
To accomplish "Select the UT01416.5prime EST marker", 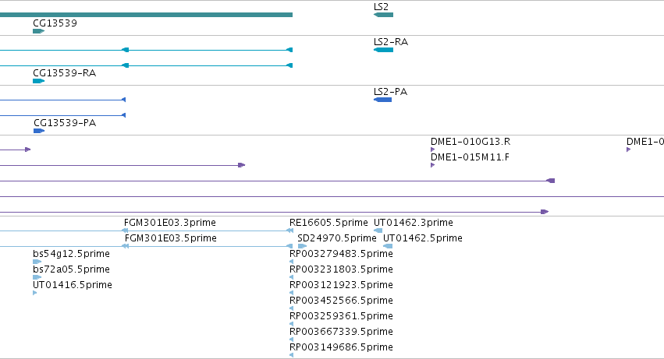I will [35, 293].
